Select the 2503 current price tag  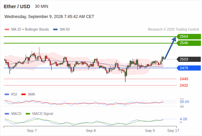189,59
